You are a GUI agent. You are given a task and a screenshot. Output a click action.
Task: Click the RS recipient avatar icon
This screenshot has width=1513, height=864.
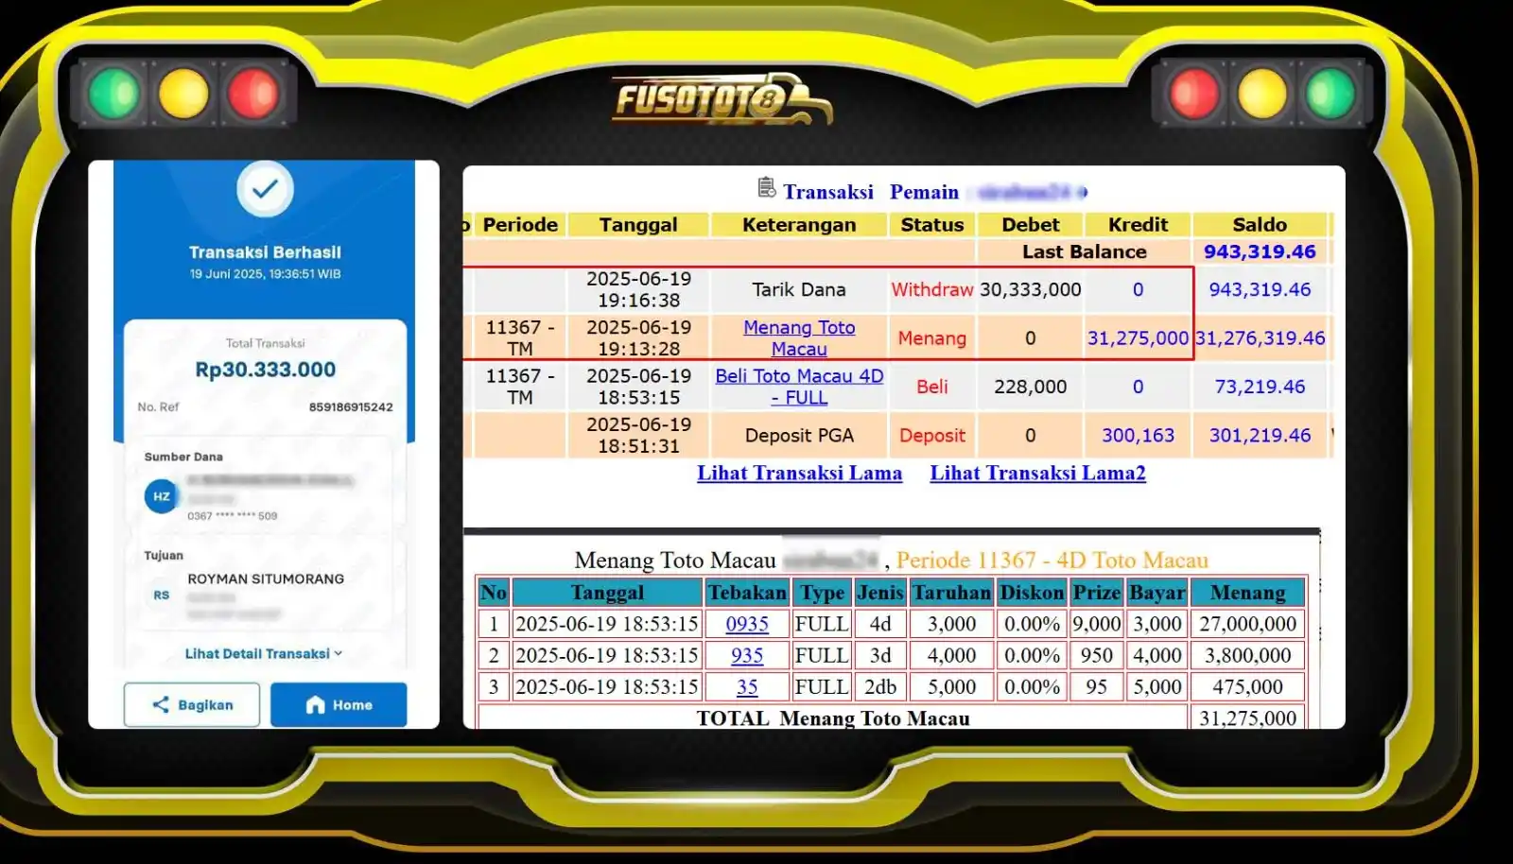[162, 596]
